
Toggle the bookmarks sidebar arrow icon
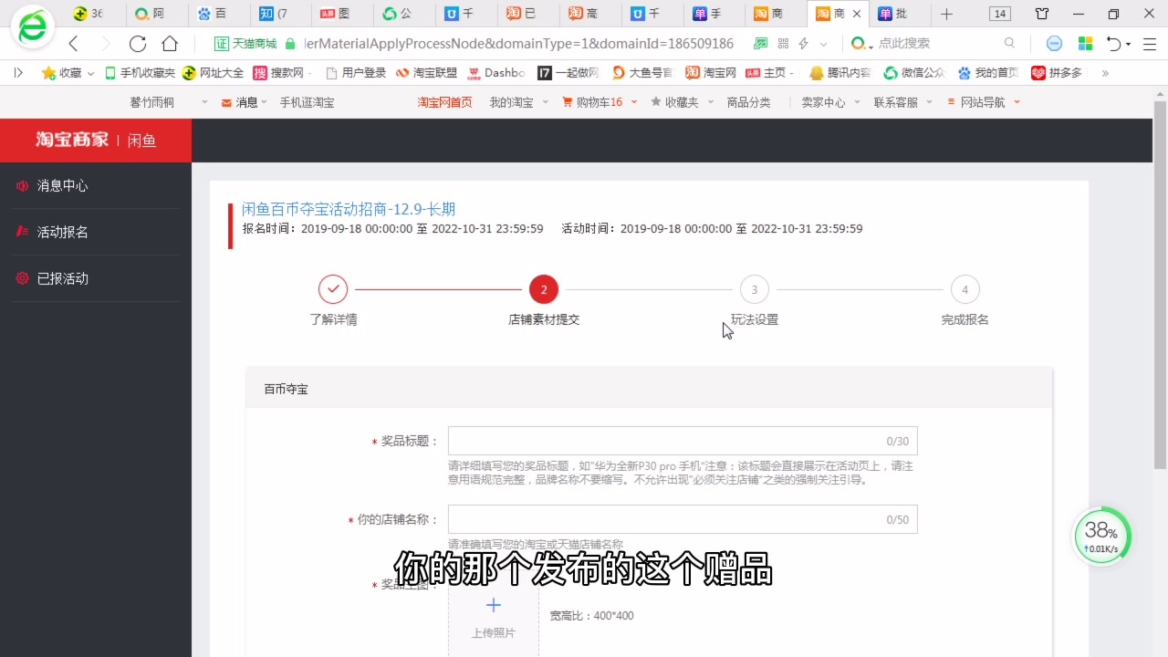[18, 73]
